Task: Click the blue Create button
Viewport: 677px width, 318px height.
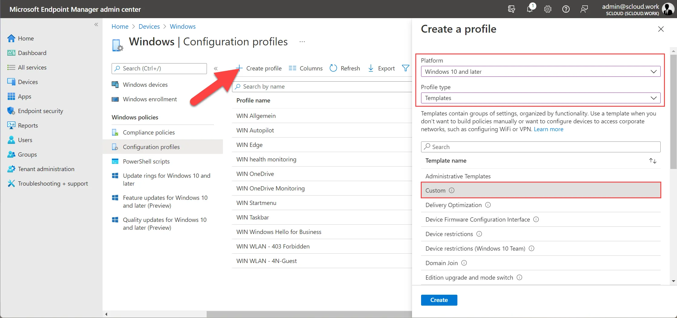Action: 439,300
